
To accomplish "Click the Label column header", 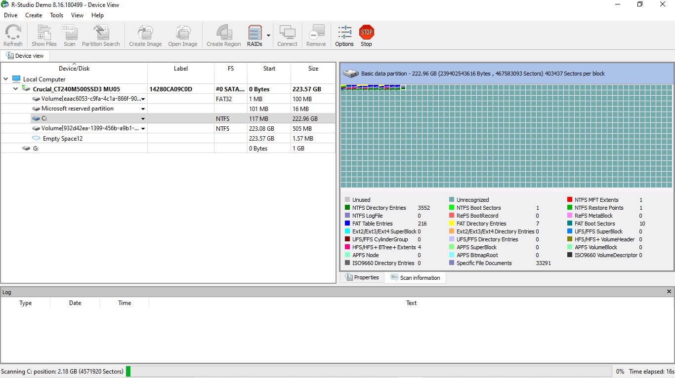I will (181, 69).
